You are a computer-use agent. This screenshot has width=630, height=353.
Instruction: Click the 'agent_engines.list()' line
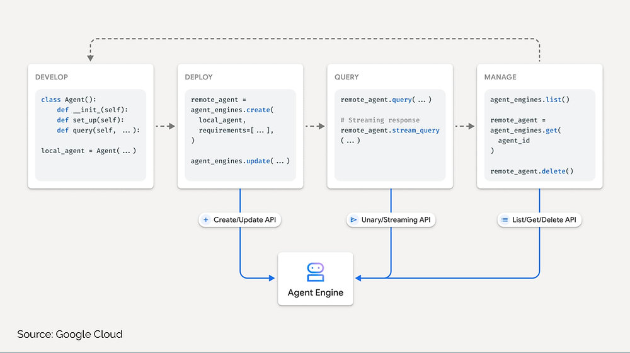[530, 100]
